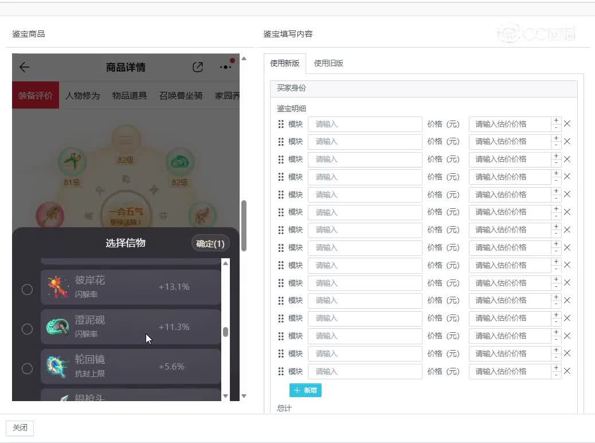595x443 pixels.
Task: Grab the drag handle of the last 模块 row
Action: click(x=281, y=372)
